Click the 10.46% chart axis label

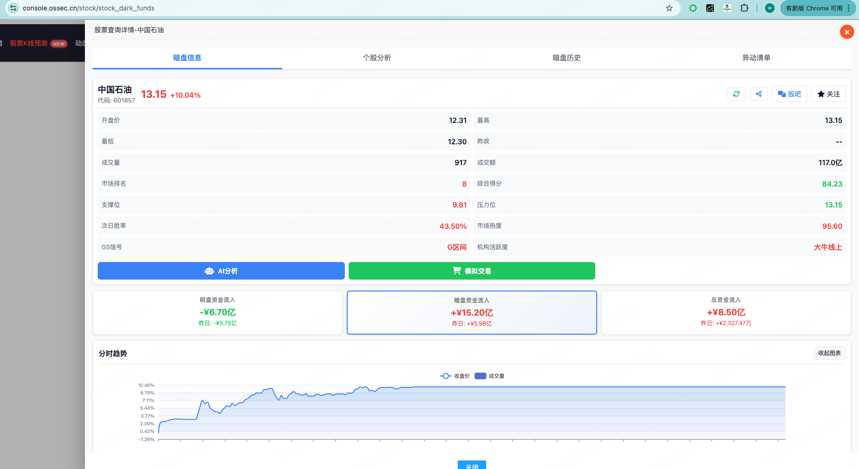click(146, 385)
